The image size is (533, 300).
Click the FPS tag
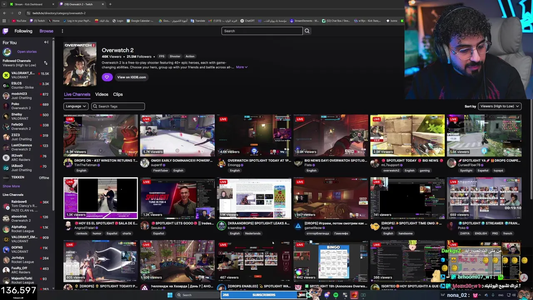coord(162,56)
